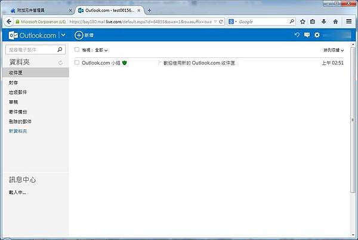Expand the Outlook.com app switcher arrow
The image size is (358, 240).
tap(63, 35)
